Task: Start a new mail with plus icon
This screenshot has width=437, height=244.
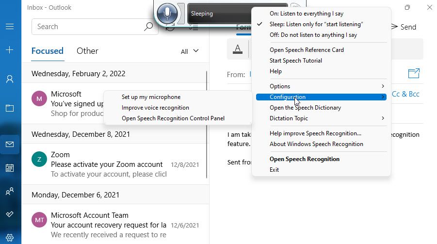Action: point(10,50)
